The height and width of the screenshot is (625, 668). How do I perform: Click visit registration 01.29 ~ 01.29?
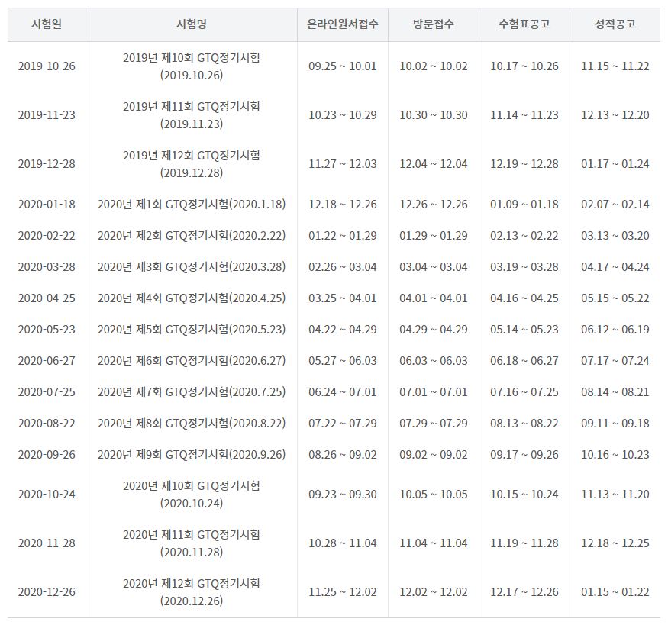click(434, 236)
